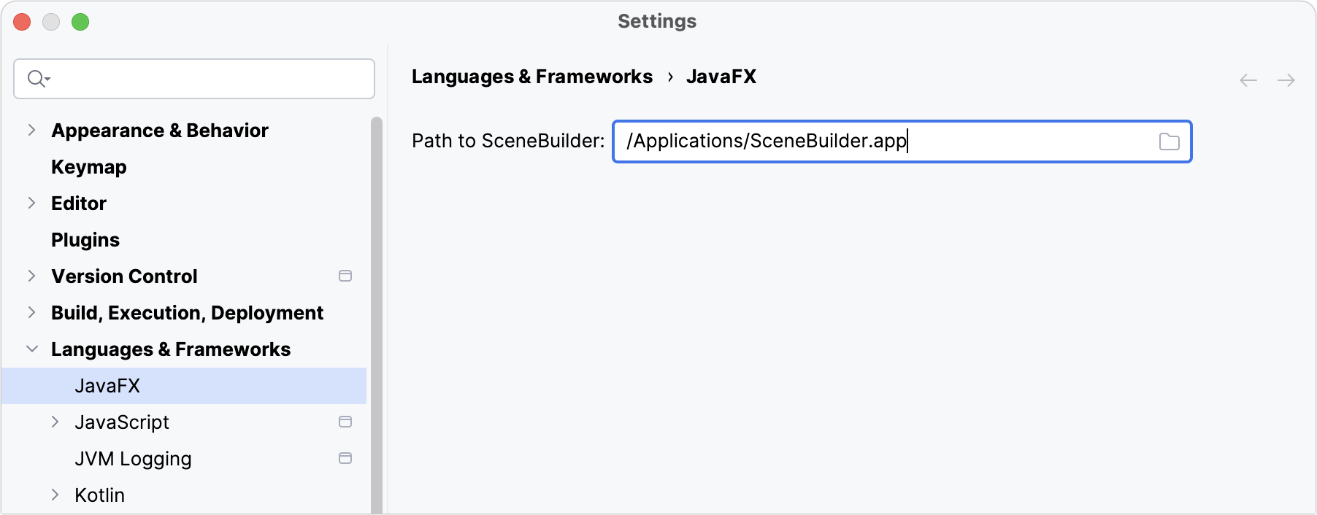This screenshot has height=515, width=1317.
Task: Expand Build, Execution, Deployment
Action: pos(31,312)
